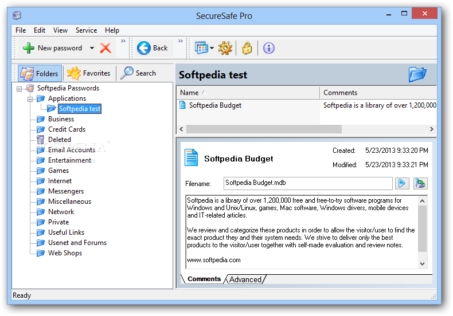Open the New password dropdown arrow
The height and width of the screenshot is (316, 453).
pyautogui.click(x=92, y=48)
